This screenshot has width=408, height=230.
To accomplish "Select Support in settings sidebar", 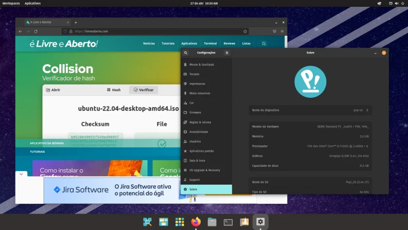I will (206, 180).
